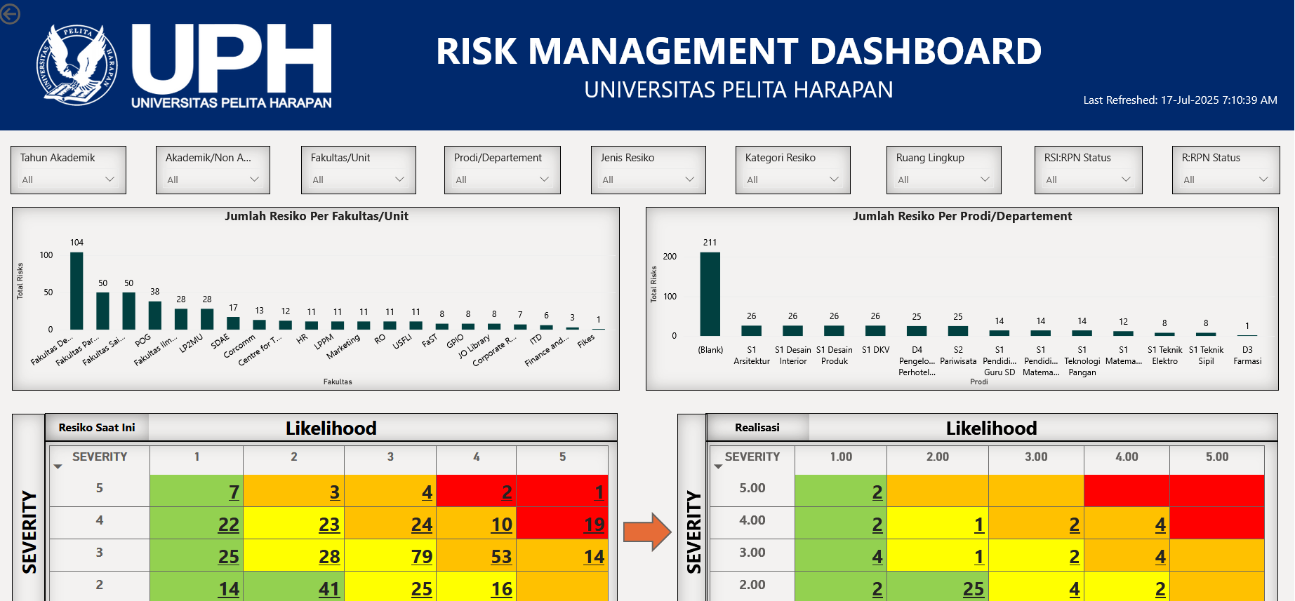Click sort arrow under left SEVERITY header

coord(58,466)
